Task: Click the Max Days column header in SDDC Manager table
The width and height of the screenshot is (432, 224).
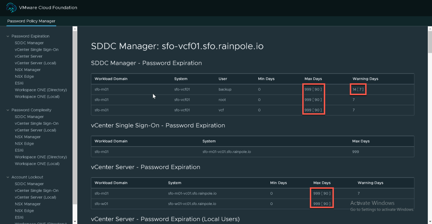Action: pos(313,79)
